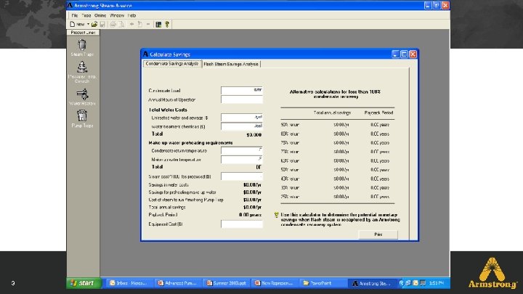Click the Save disk toolbar icon

102,25
